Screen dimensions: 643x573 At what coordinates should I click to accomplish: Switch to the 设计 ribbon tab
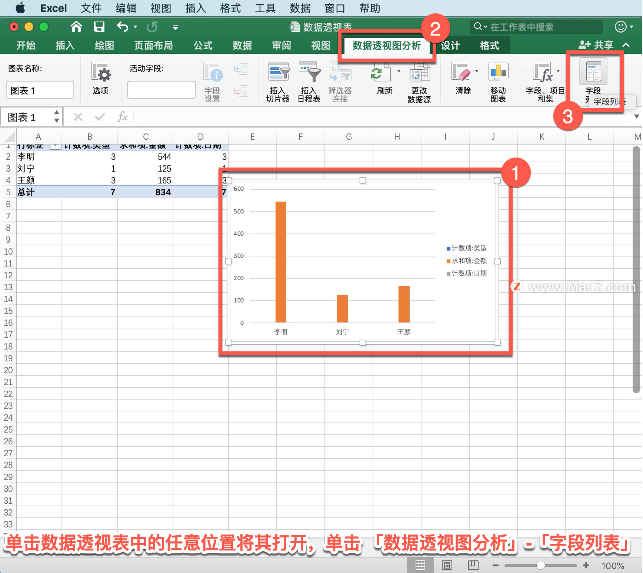point(450,46)
